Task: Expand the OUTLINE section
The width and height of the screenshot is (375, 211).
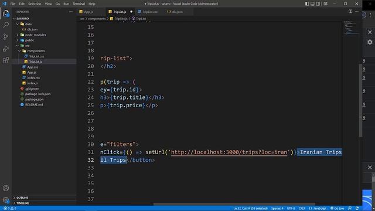Action: click(x=22, y=198)
